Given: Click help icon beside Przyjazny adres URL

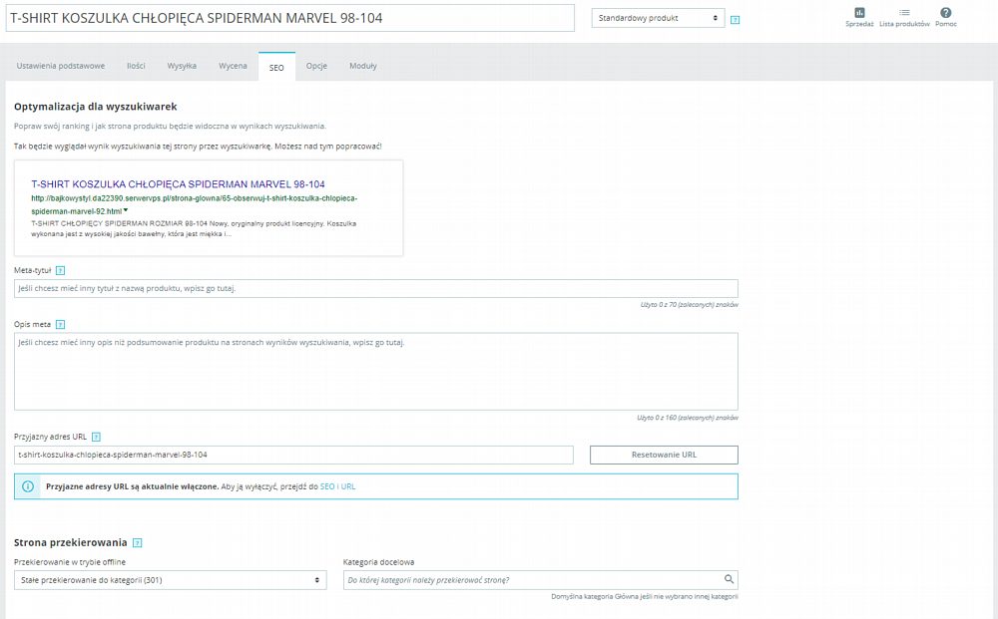Looking at the screenshot, I should 96,437.
